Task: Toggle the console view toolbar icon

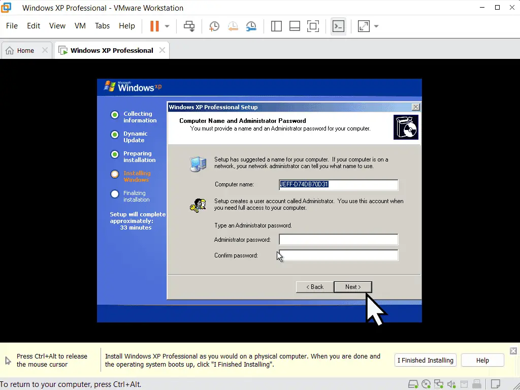Action: pos(338,26)
